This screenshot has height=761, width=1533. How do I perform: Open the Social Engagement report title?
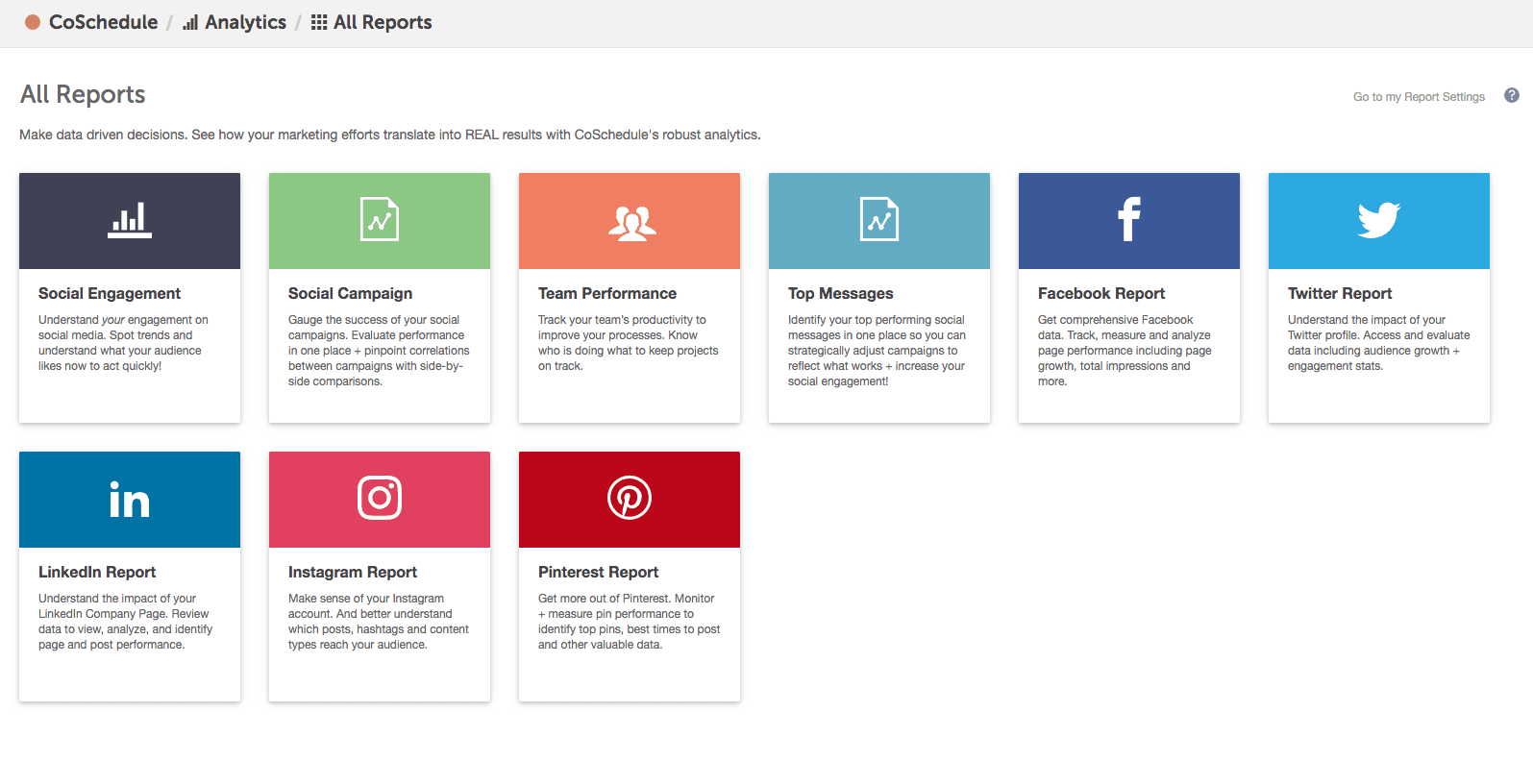[110, 293]
